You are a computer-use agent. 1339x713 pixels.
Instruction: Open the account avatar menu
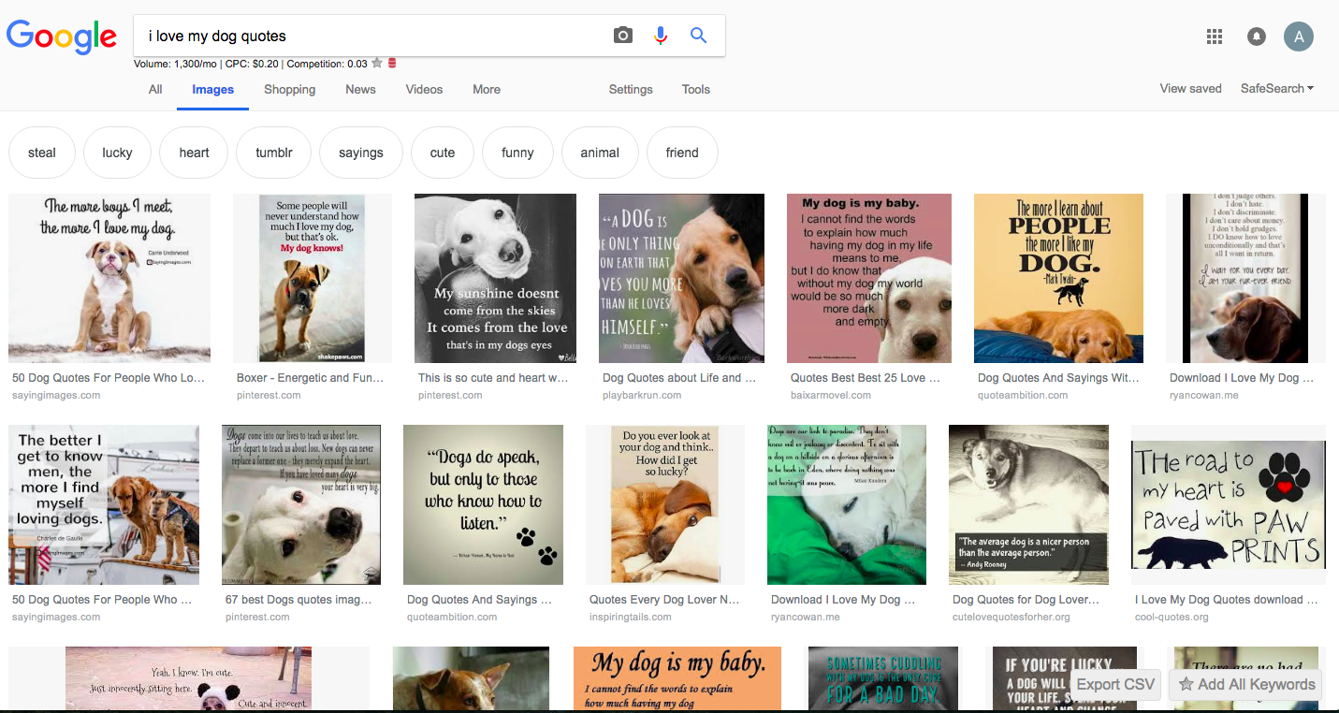pyautogui.click(x=1299, y=36)
